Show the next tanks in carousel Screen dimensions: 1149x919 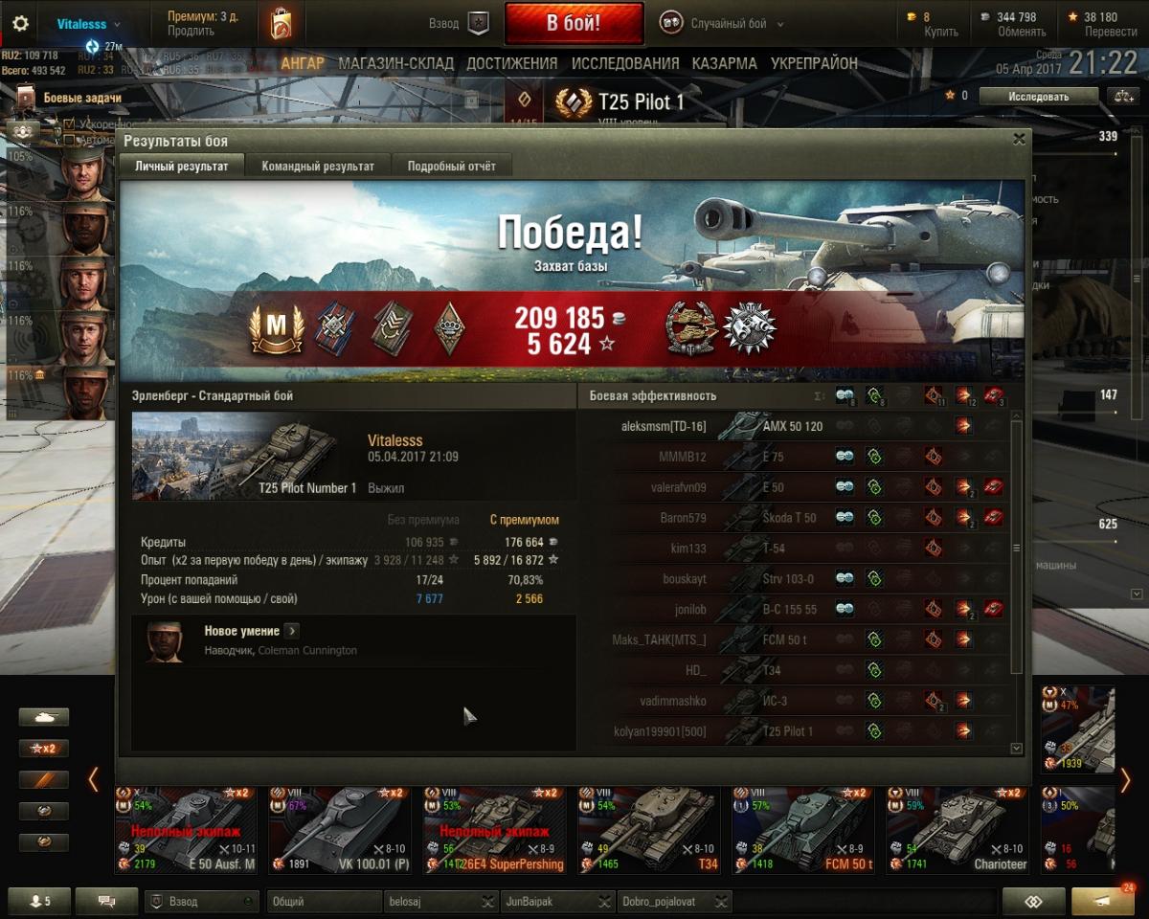click(x=1125, y=780)
